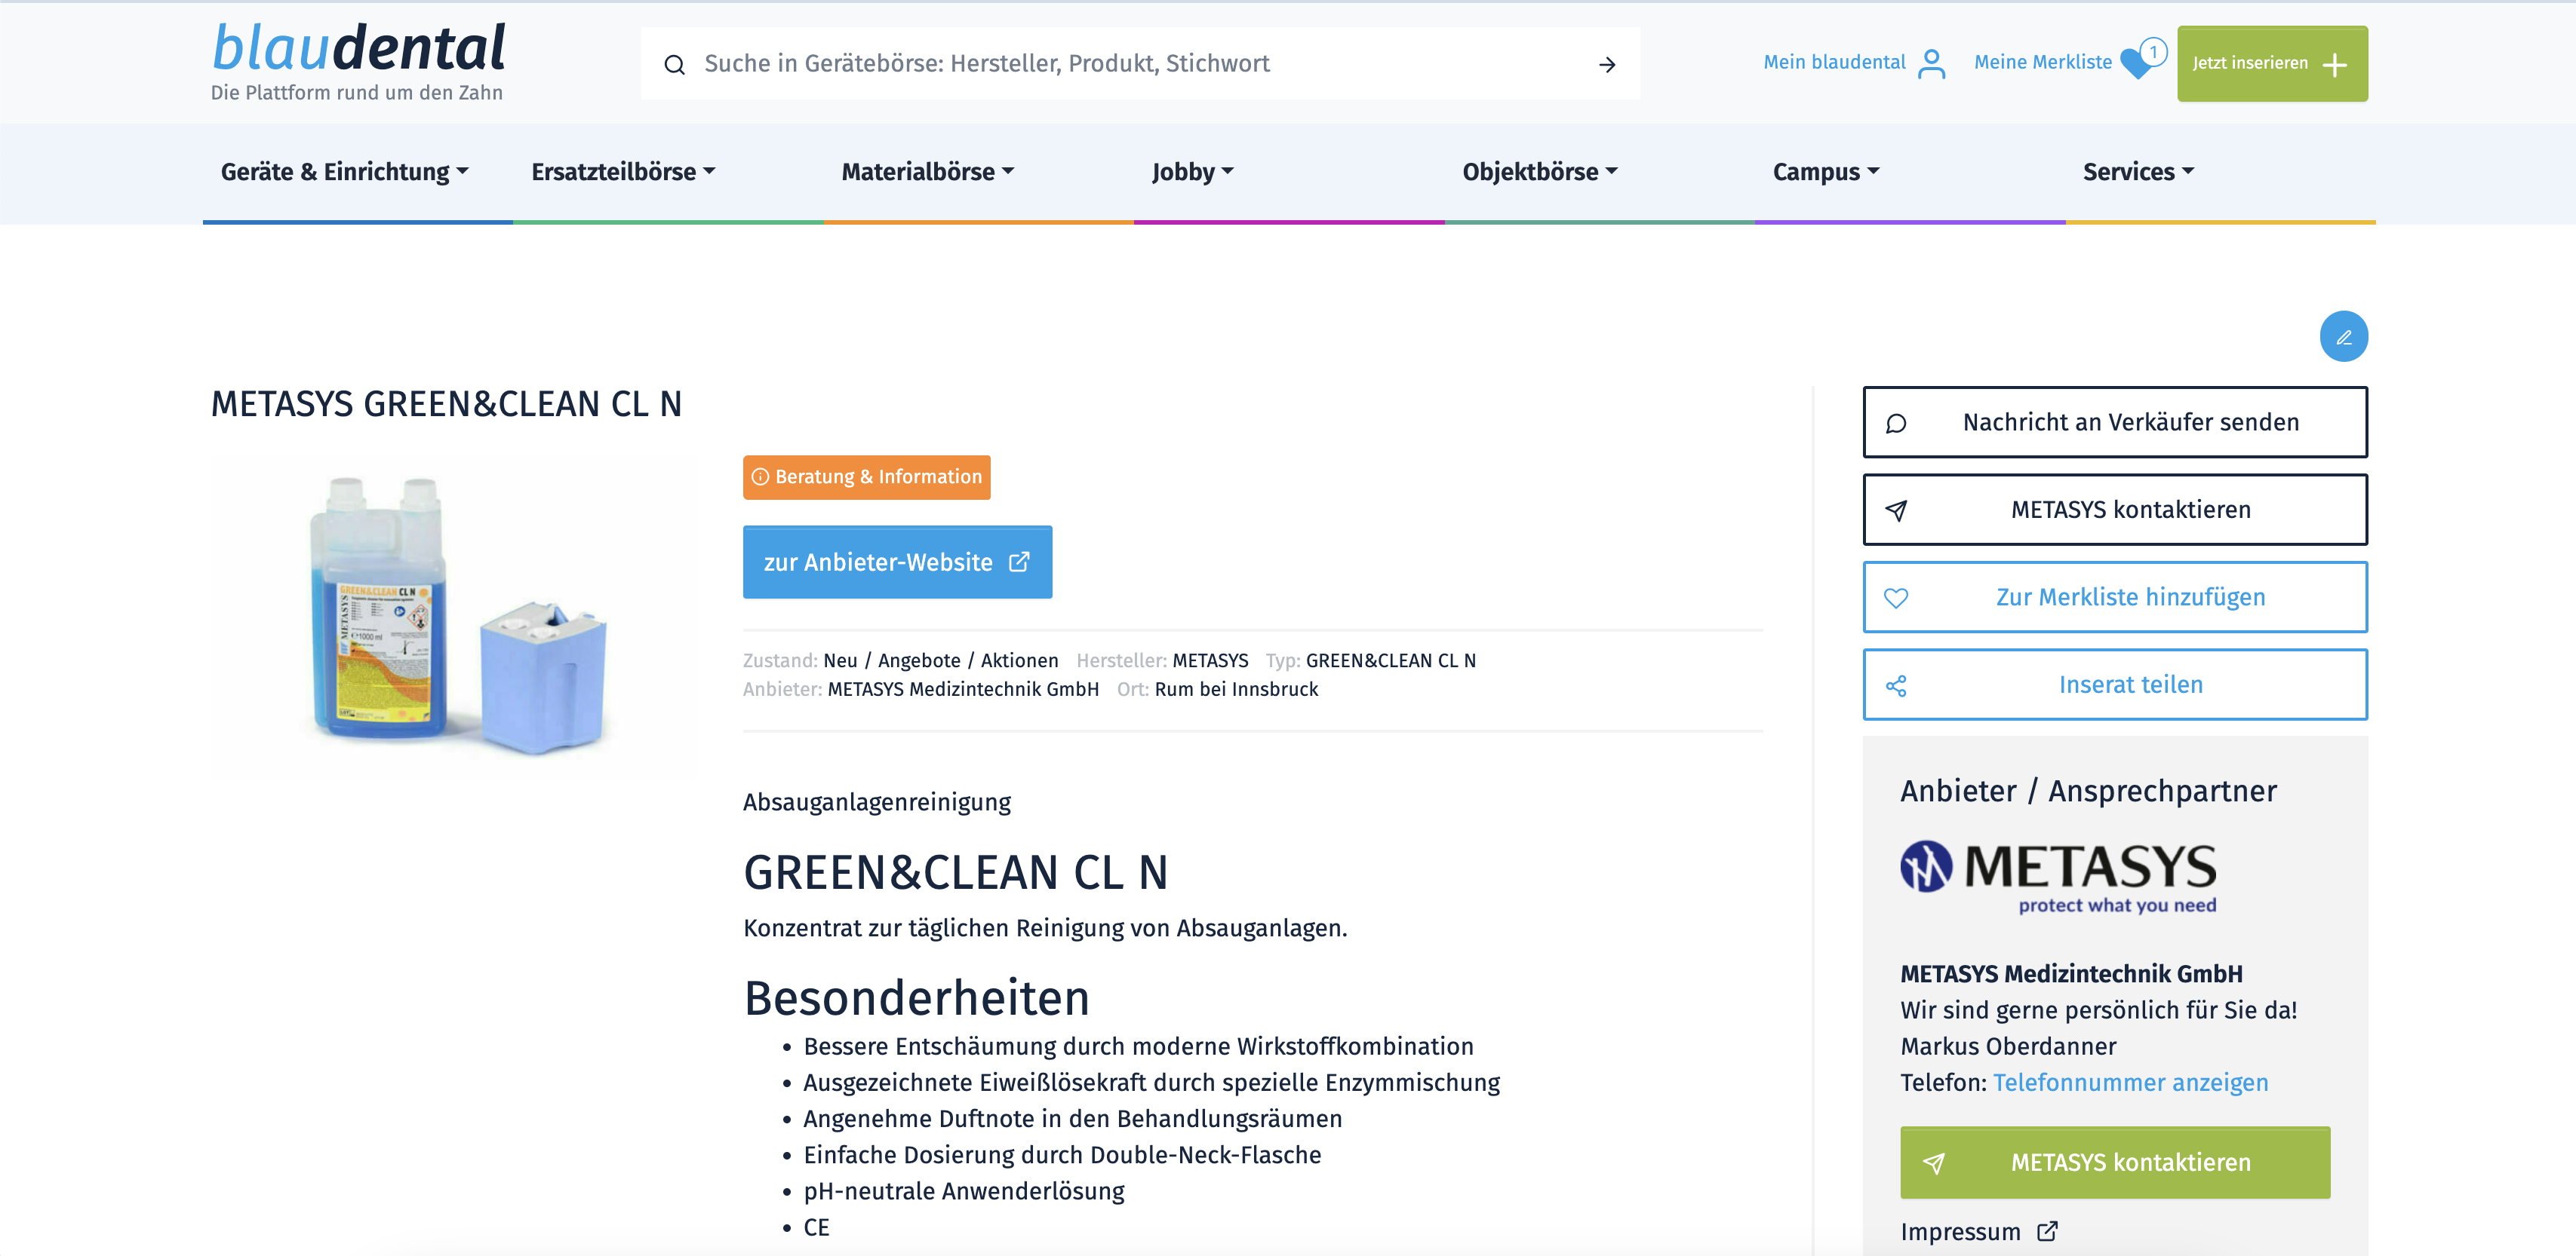This screenshot has width=2576, height=1256.
Task: Click the METASYS company logo
Action: point(2058,878)
